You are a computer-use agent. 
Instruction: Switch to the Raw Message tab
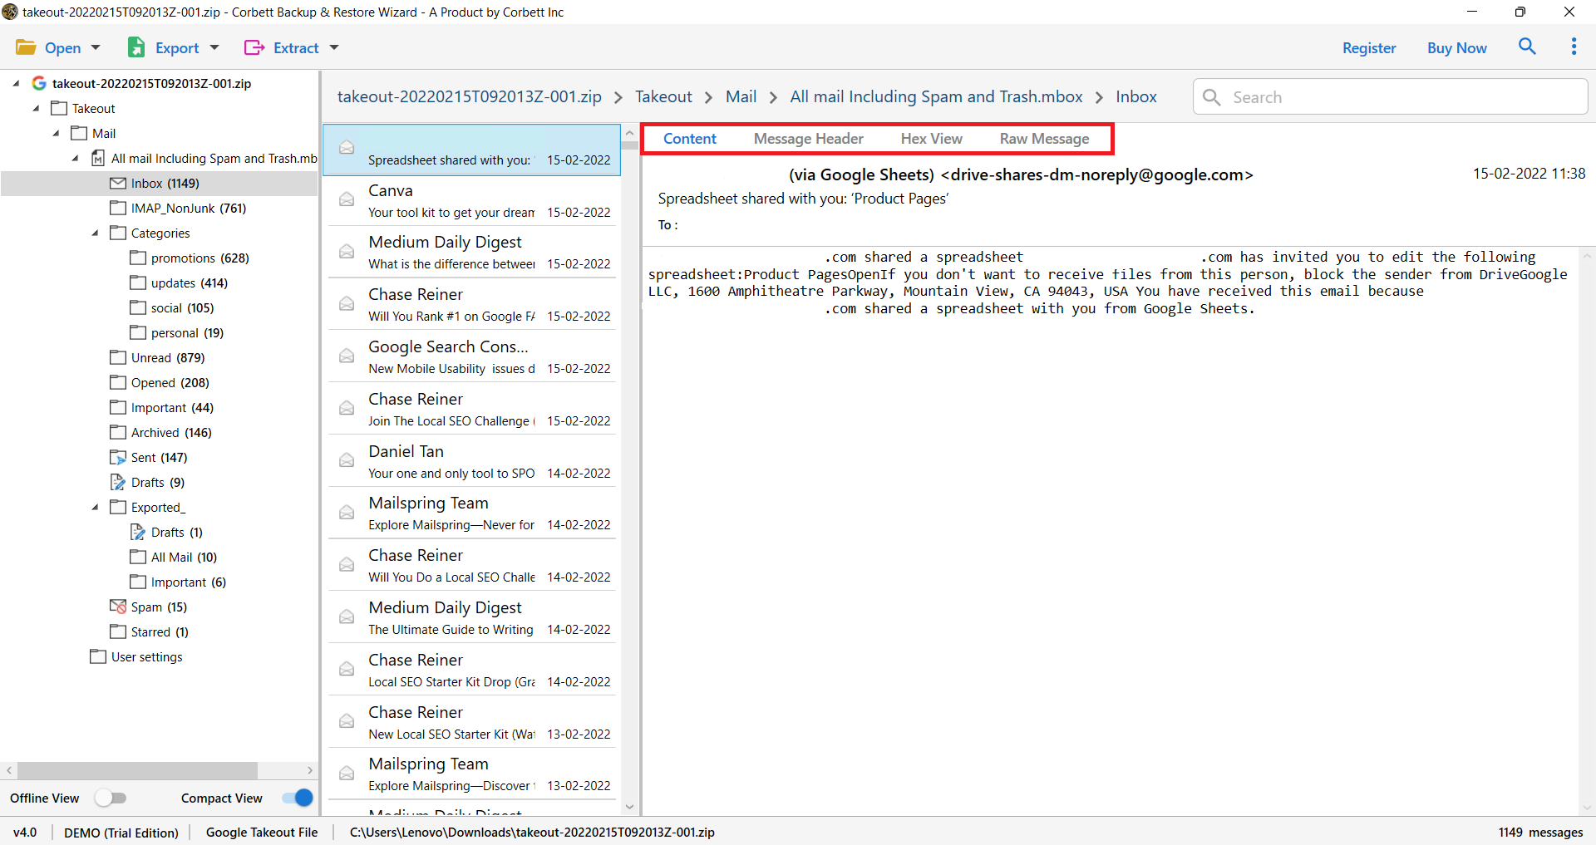[1044, 139]
